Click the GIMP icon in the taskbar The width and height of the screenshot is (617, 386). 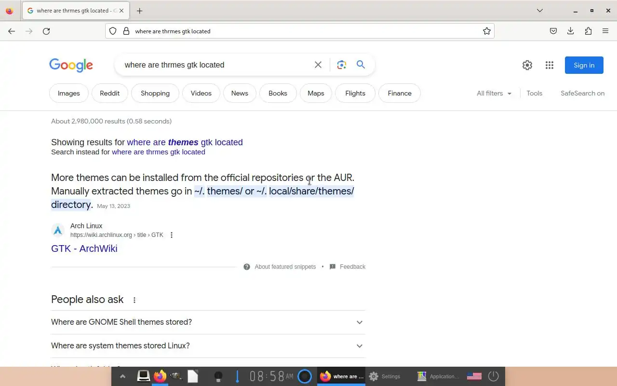(x=176, y=376)
